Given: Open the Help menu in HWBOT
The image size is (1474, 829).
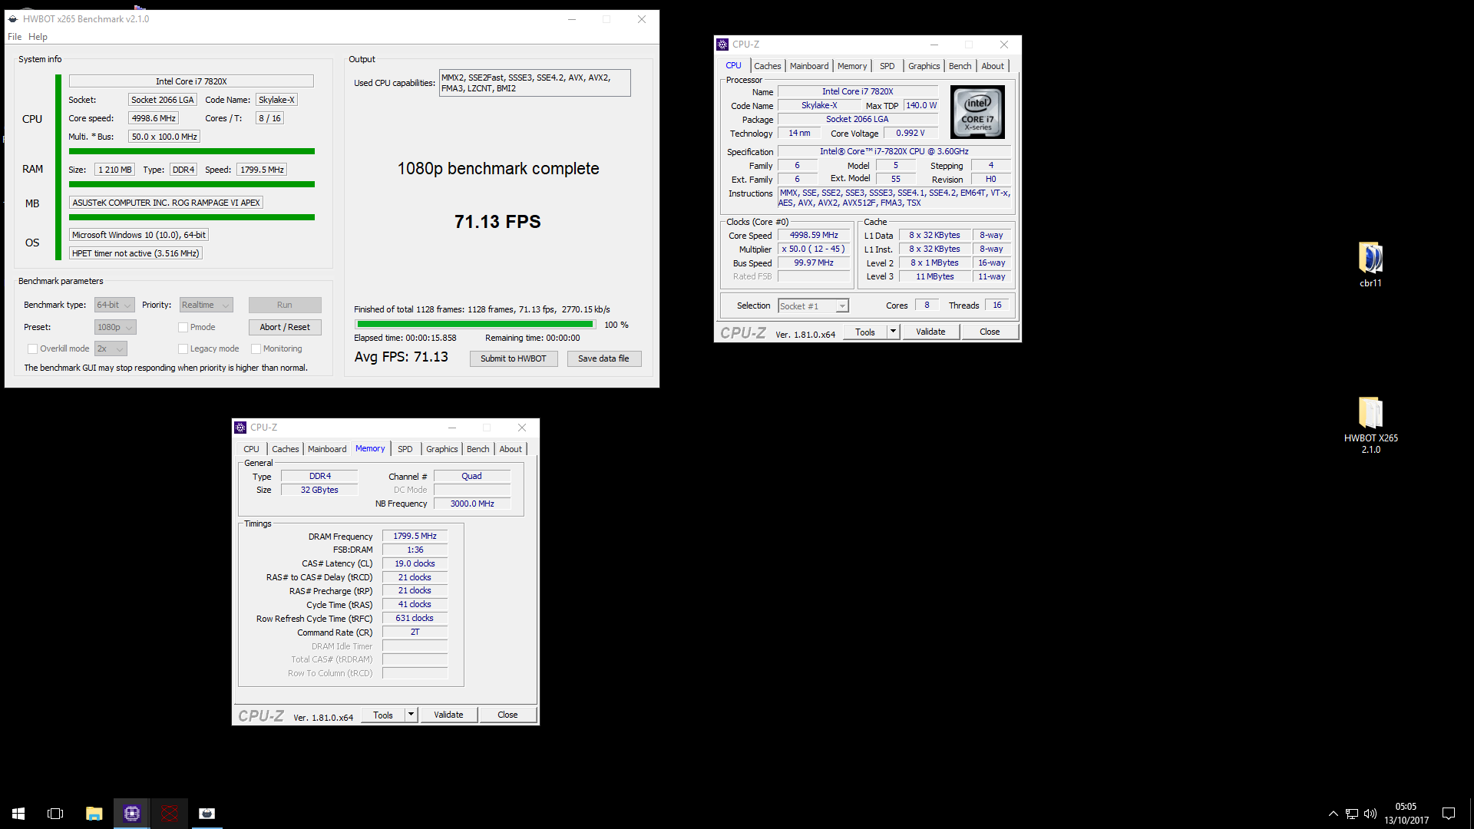Looking at the screenshot, I should [38, 37].
